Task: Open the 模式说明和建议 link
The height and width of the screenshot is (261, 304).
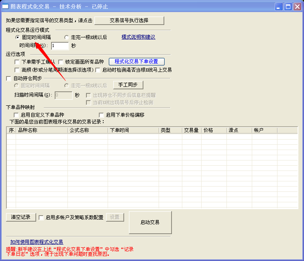Action: [138, 37]
